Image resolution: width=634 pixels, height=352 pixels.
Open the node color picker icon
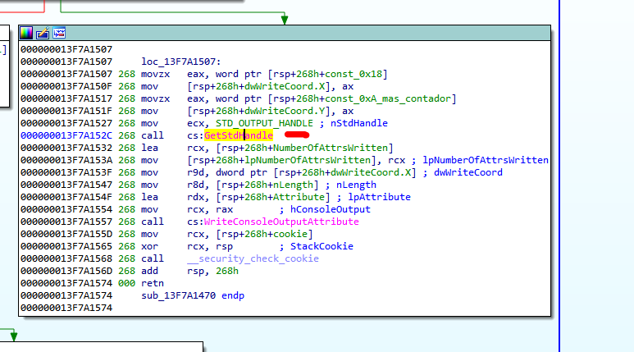pyautogui.click(x=27, y=33)
